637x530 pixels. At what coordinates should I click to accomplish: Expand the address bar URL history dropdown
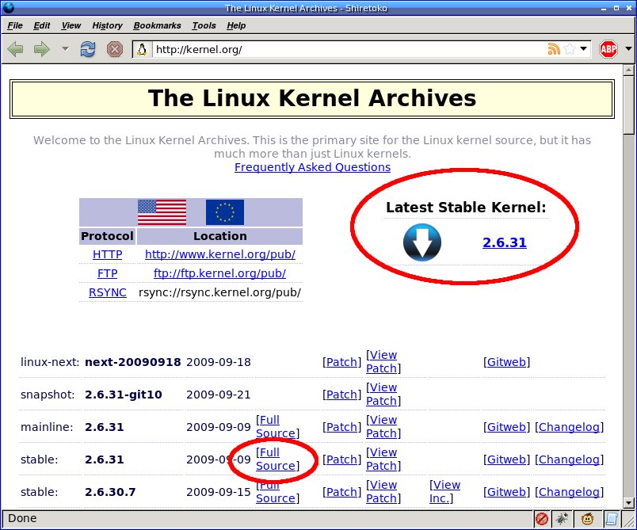point(584,49)
